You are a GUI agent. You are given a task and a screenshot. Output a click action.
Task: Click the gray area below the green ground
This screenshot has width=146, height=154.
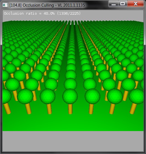pyautogui.click(x=73, y=141)
